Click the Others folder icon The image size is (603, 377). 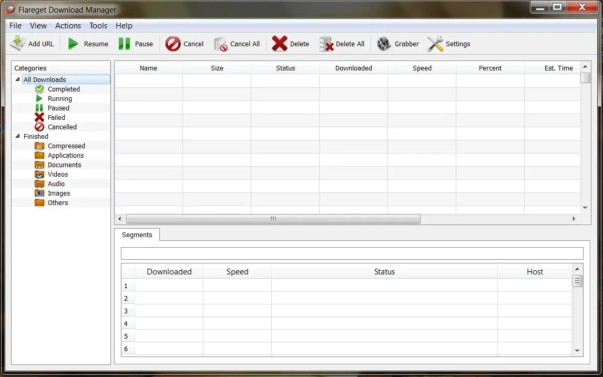click(39, 203)
